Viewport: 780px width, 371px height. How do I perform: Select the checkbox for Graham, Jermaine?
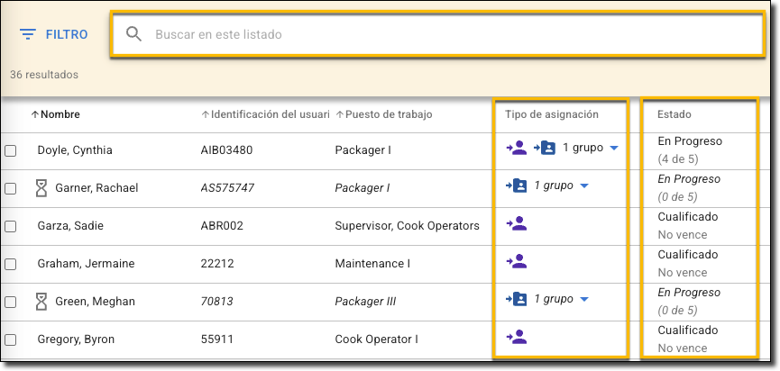[11, 264]
